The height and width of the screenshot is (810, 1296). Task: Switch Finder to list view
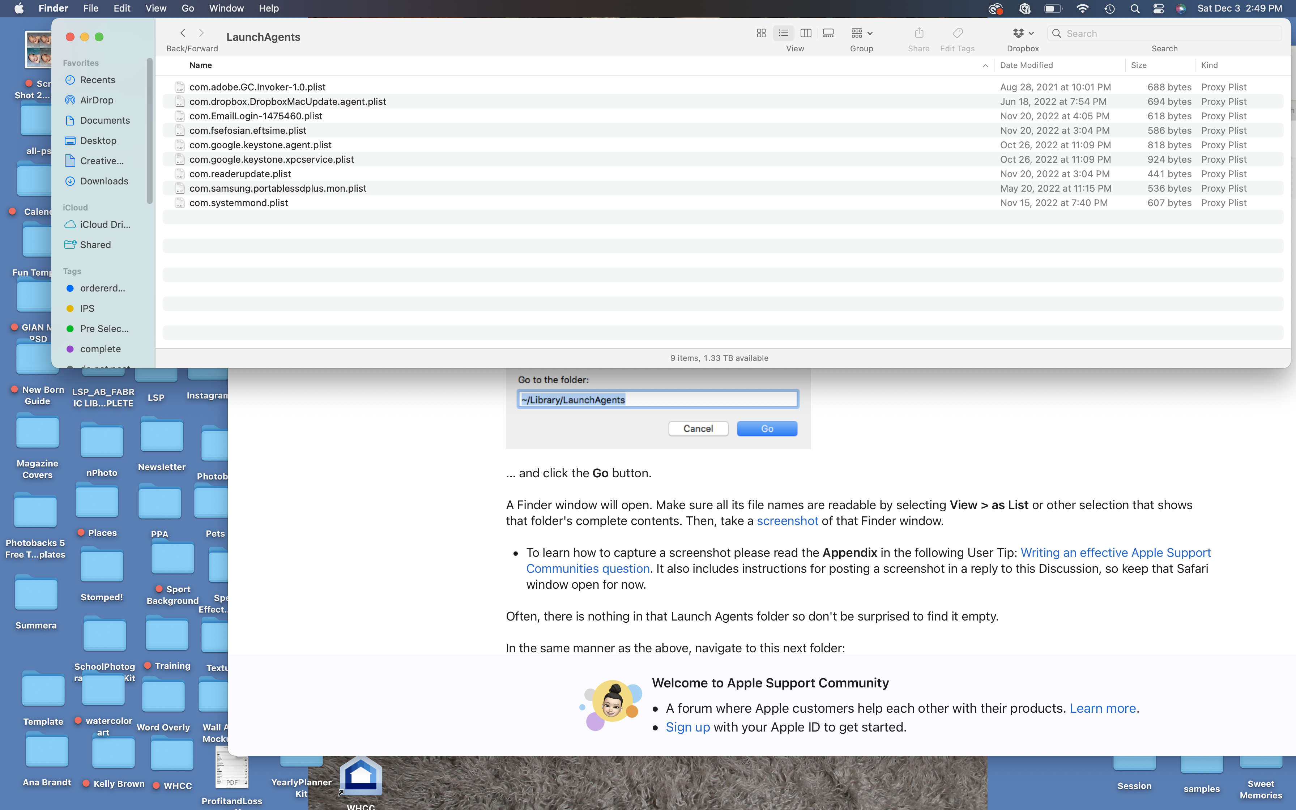point(783,33)
